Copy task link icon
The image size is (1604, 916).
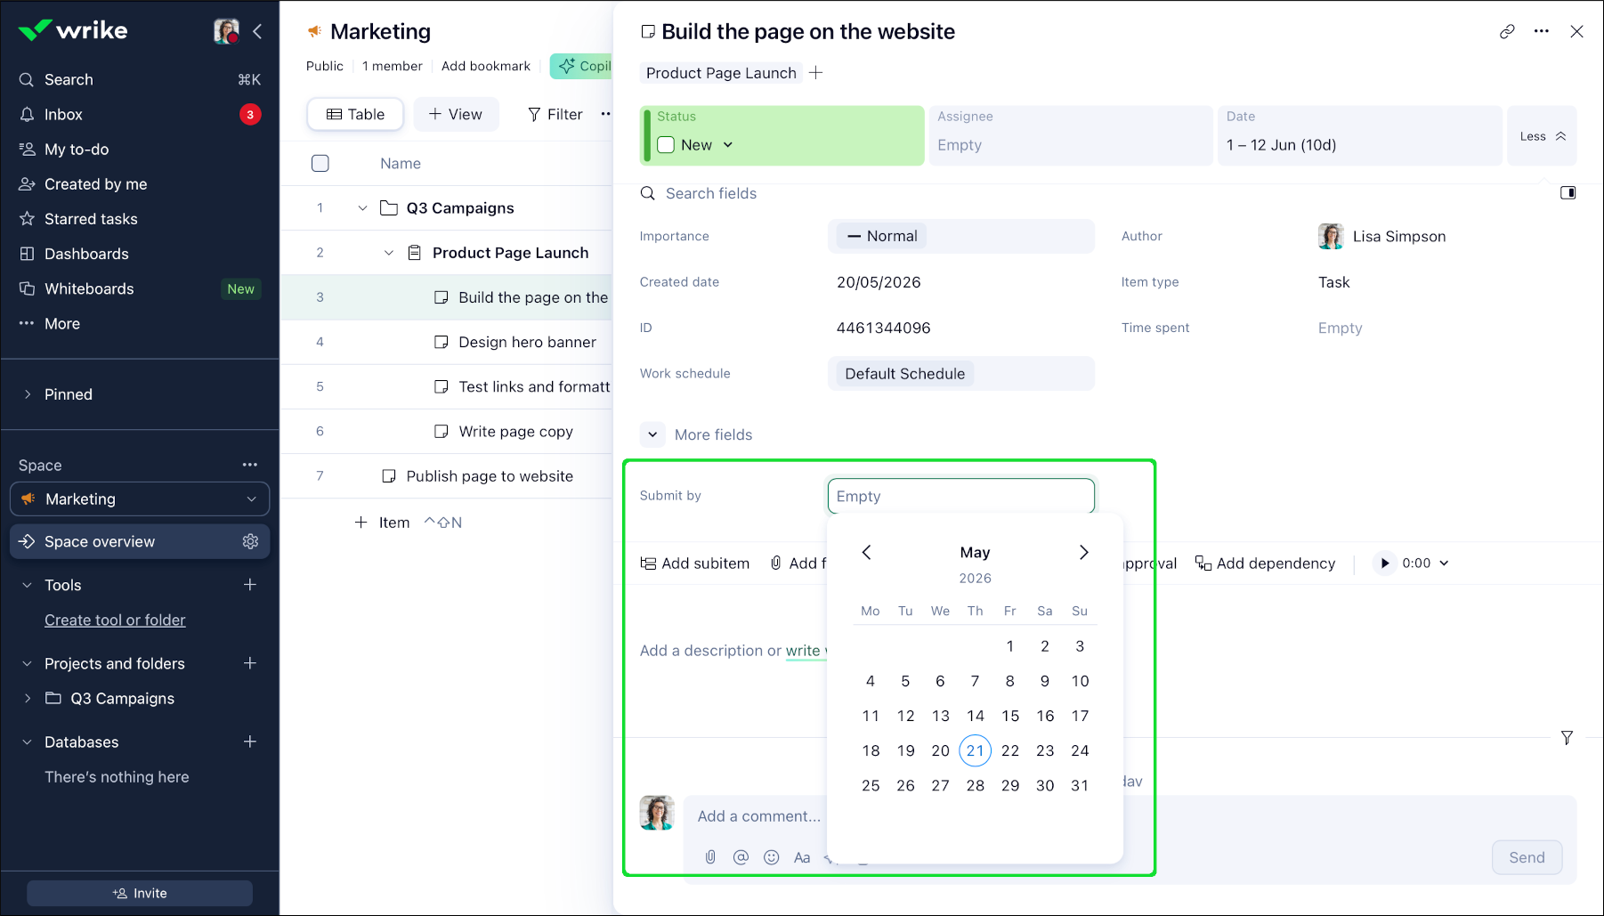click(x=1507, y=31)
